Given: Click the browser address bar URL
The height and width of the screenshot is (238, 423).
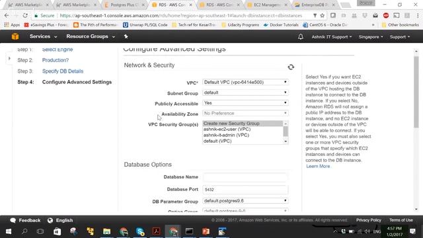Looking at the screenshot, I should point(180,16).
